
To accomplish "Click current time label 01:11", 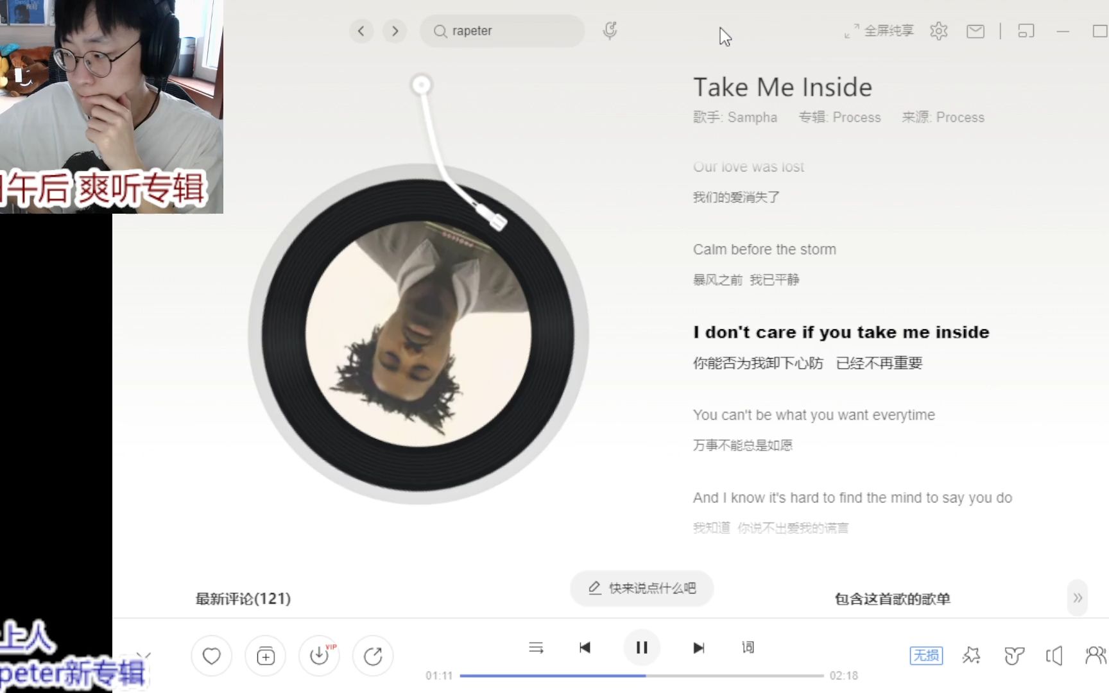I will coord(439,676).
